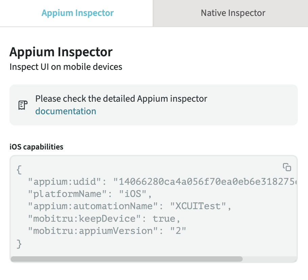Open the Appium inspector documentation link

[x=66, y=111]
